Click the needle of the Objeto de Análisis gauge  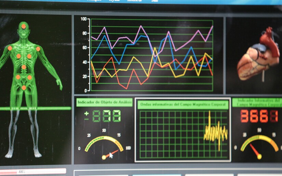(111, 154)
